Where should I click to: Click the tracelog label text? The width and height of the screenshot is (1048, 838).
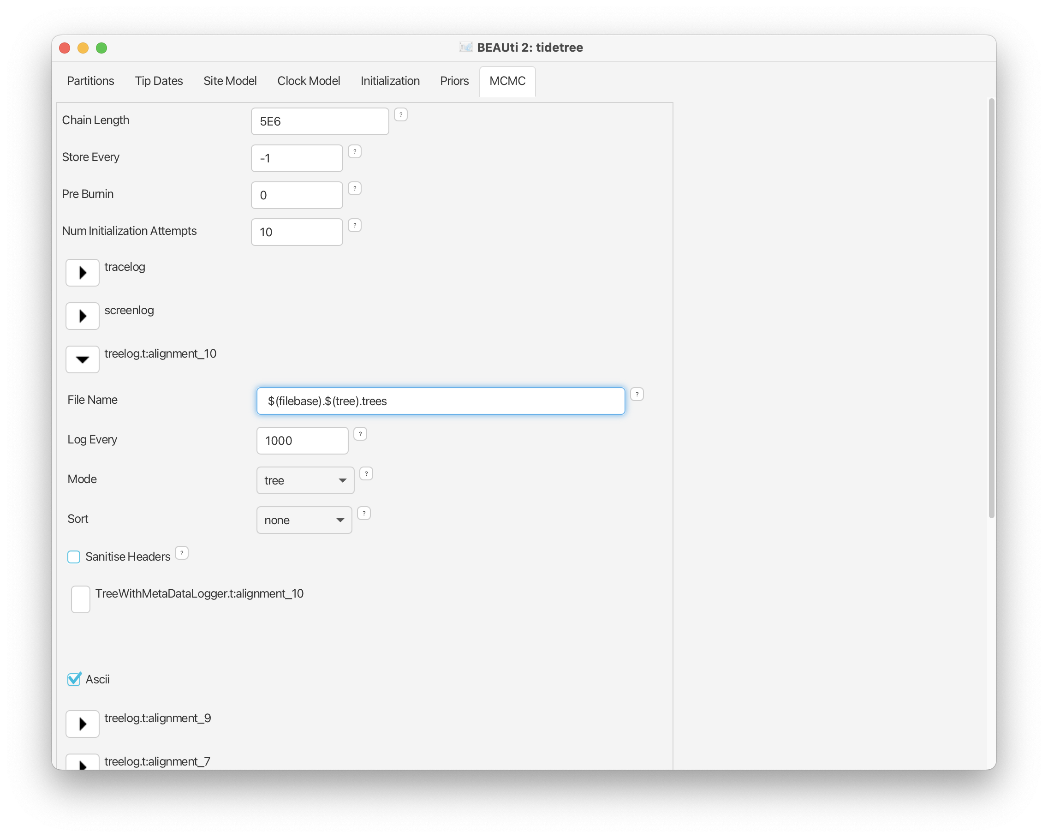click(x=125, y=267)
